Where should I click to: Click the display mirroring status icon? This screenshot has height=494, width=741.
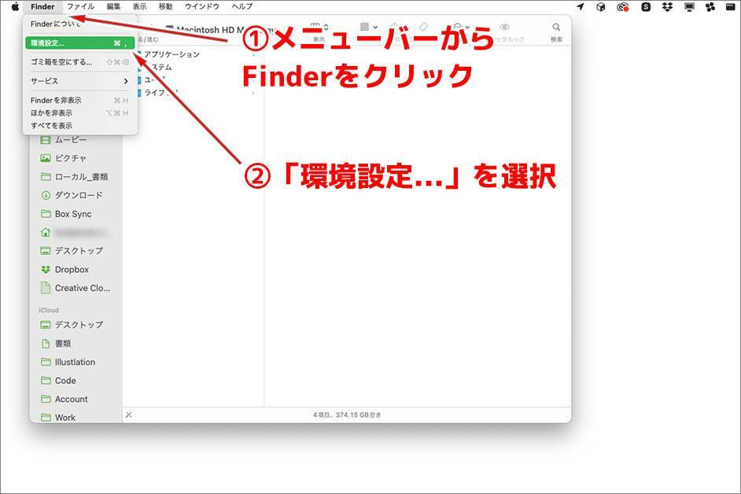(x=690, y=6)
